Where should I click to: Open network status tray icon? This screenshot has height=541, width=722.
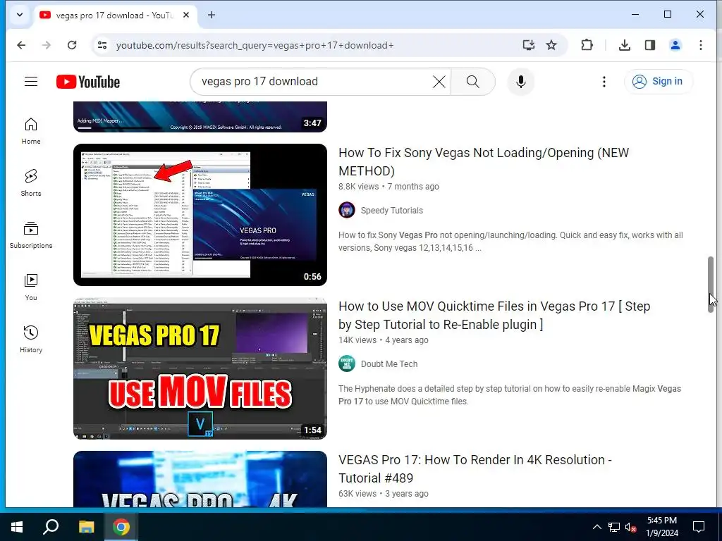(x=614, y=527)
